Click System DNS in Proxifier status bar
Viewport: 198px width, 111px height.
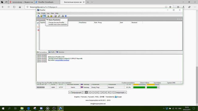click(171, 83)
